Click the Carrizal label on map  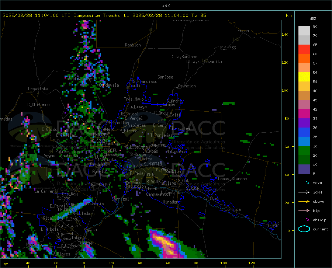point(120,199)
